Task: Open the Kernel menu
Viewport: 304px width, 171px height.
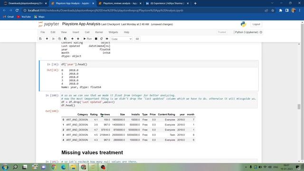Action: tap(99, 32)
